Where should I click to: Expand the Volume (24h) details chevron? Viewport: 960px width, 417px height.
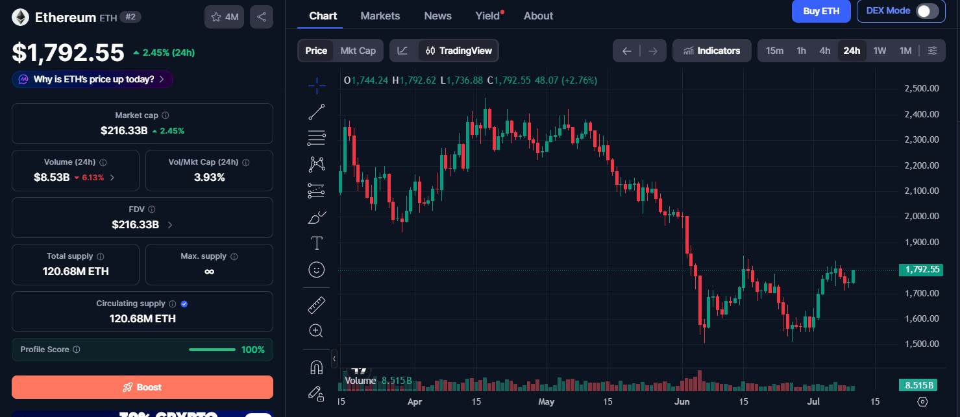pyautogui.click(x=112, y=177)
